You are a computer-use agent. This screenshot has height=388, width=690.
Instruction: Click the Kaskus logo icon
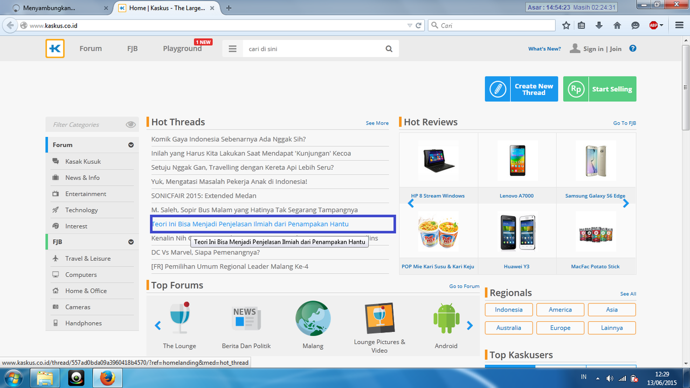pos(55,48)
